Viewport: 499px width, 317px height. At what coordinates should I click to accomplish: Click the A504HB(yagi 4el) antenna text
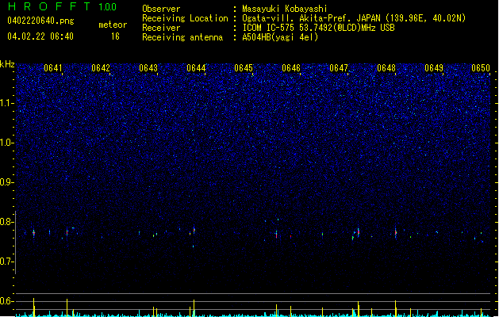point(280,37)
